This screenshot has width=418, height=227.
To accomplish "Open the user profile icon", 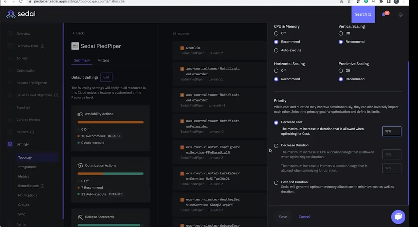I will click(x=401, y=15).
